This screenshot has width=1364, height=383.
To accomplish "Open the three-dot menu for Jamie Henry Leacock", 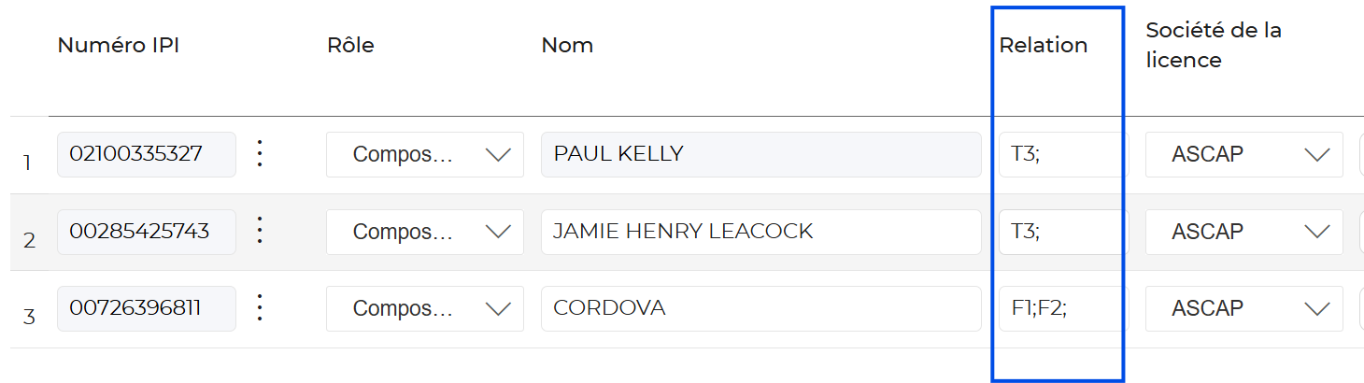I will click(x=261, y=231).
